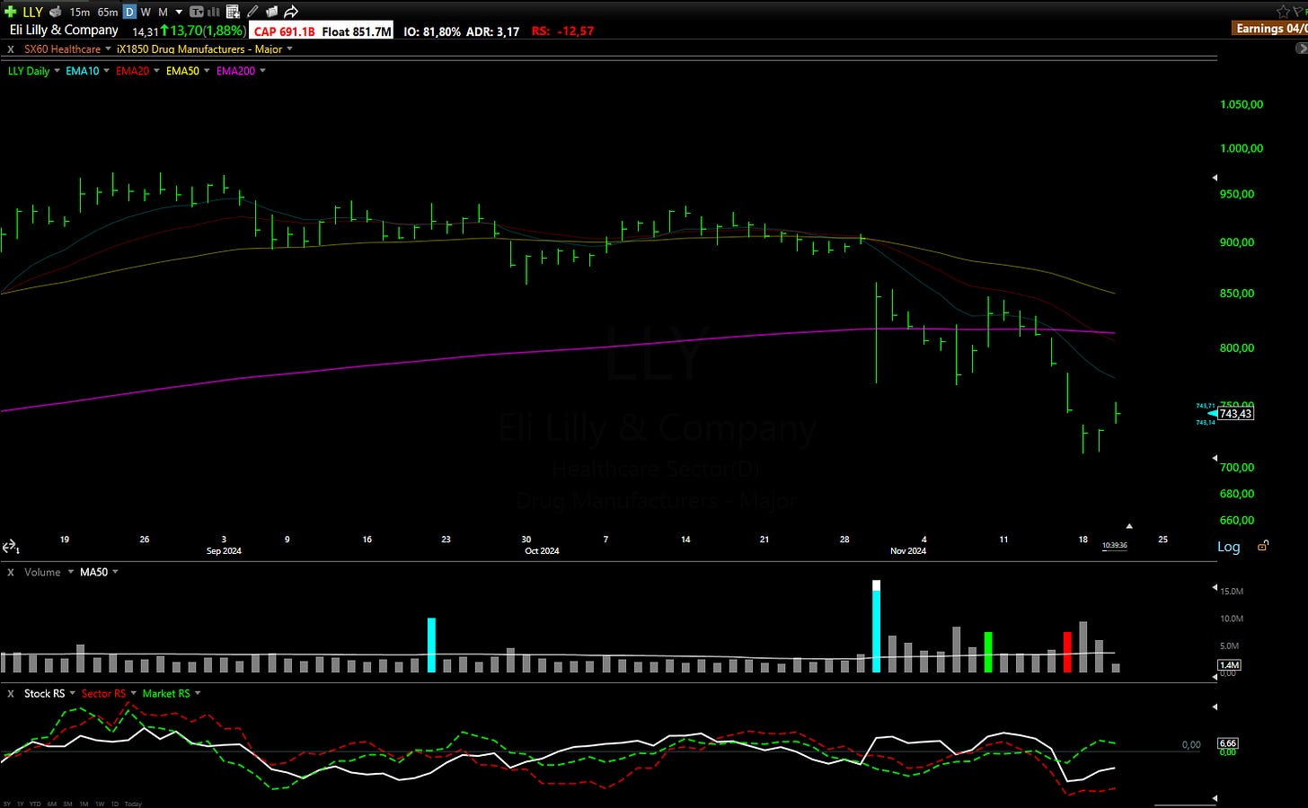Switch to 65m timeframe
This screenshot has height=808, width=1308.
coord(107,12)
